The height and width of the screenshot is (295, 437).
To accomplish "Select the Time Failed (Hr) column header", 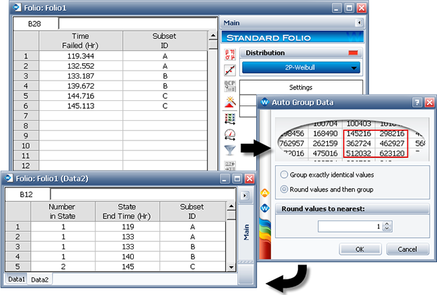I will pos(81,41).
